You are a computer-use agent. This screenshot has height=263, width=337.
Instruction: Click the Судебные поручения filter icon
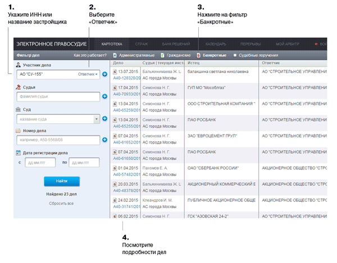coord(235,56)
